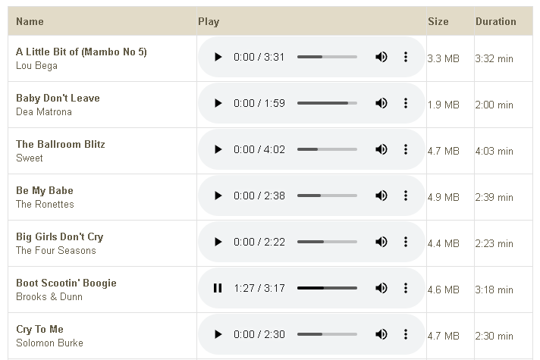Play the Baby Don't Leave track
Screen dimensions: 540x360
tap(218, 103)
